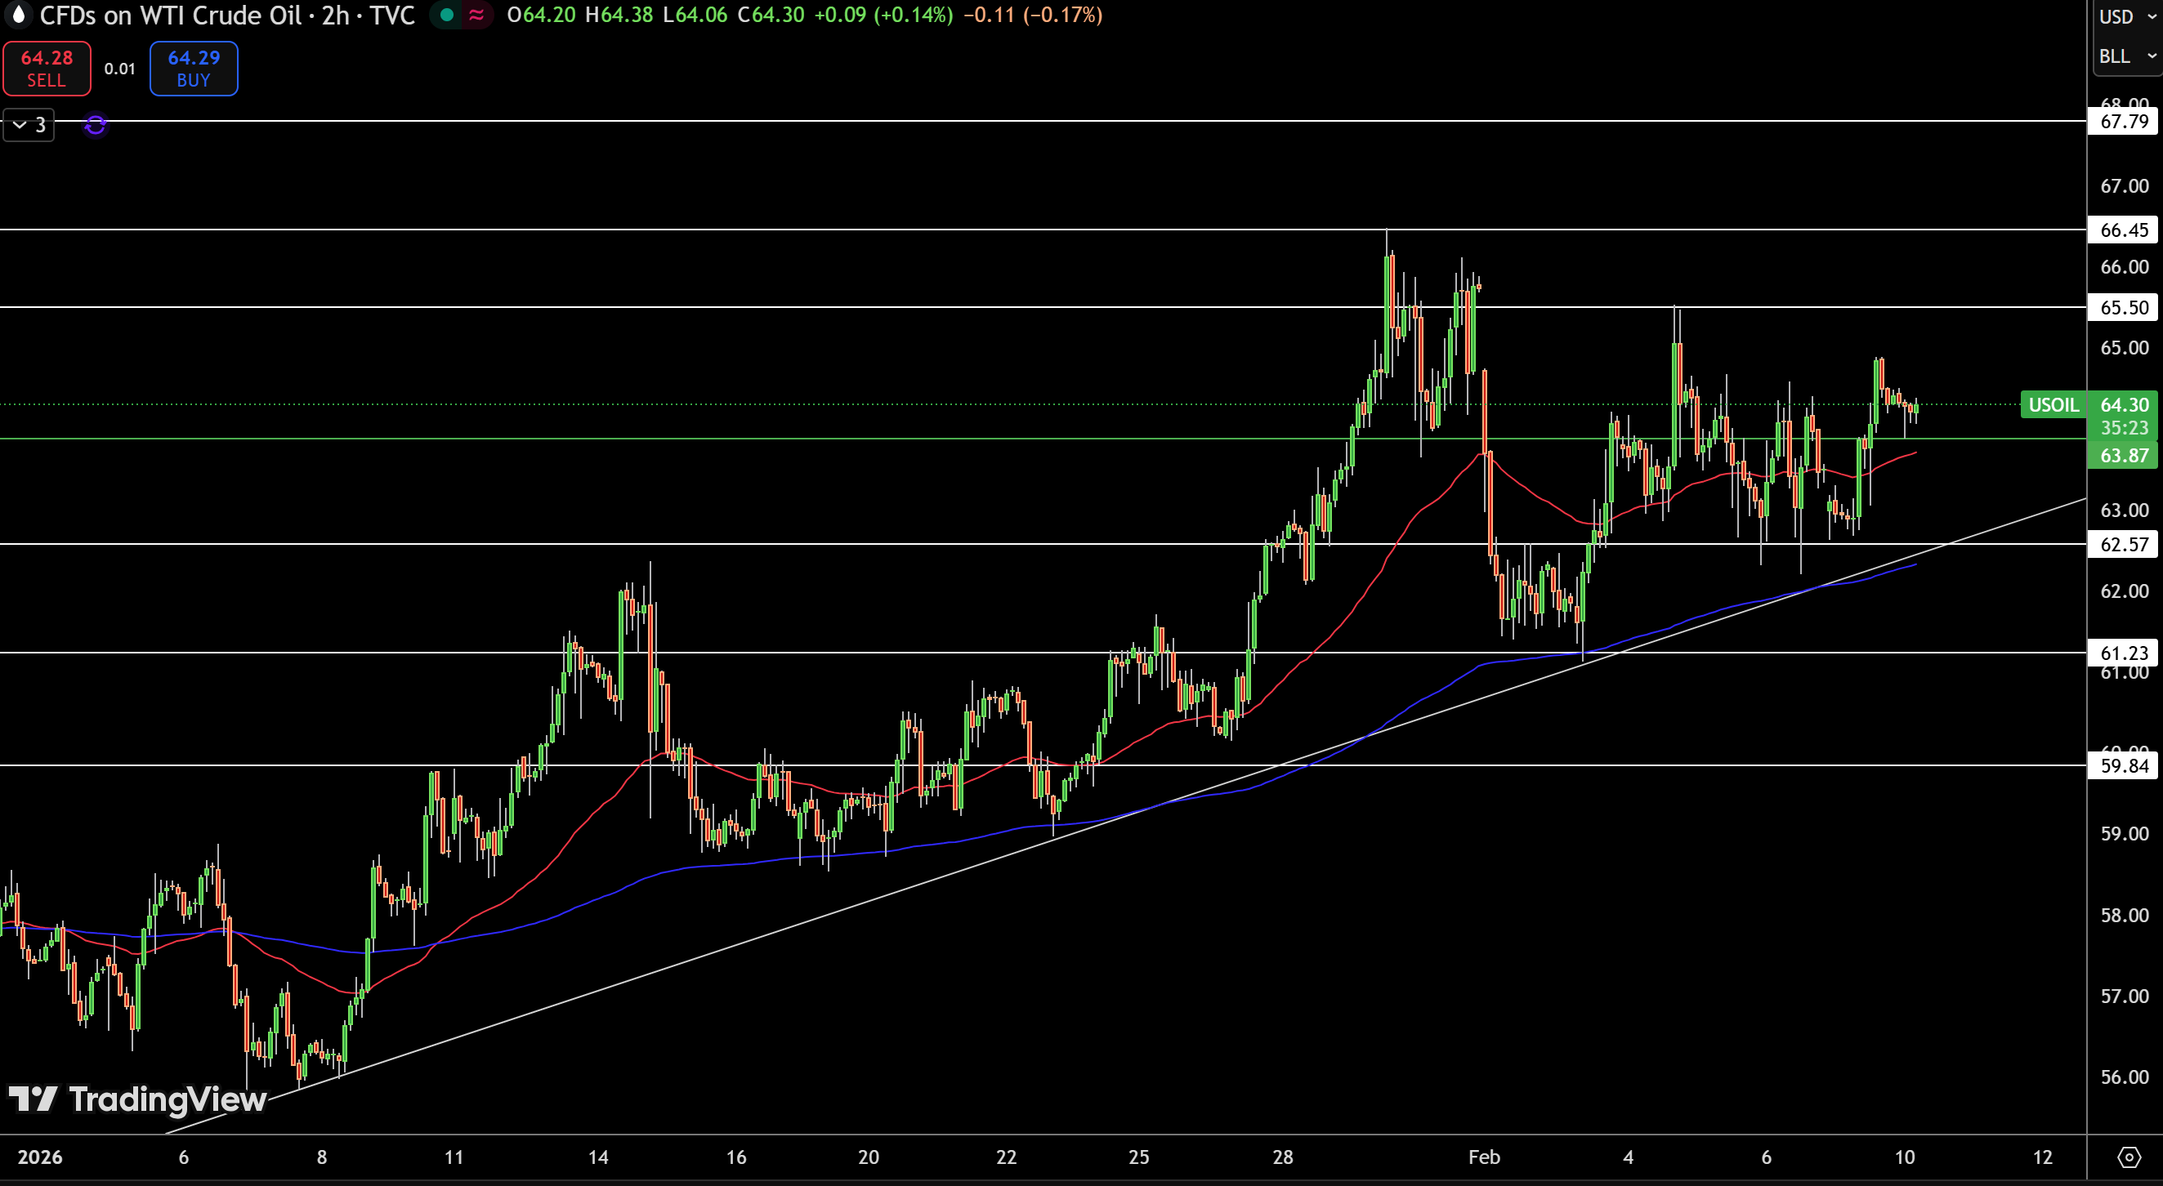Click the green market status dot icon
Image resolution: width=2163 pixels, height=1186 pixels.
click(x=448, y=14)
